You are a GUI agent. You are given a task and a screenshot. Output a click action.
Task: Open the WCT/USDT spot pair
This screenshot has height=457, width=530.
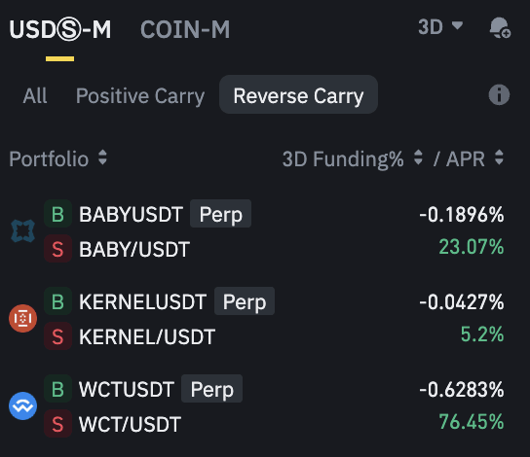(130, 424)
